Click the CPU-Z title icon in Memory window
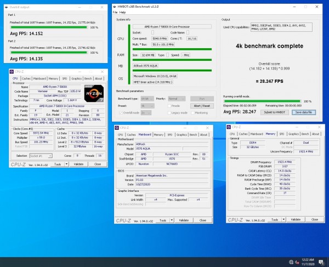Viewport: 329px width, 267px height. coord(229,127)
